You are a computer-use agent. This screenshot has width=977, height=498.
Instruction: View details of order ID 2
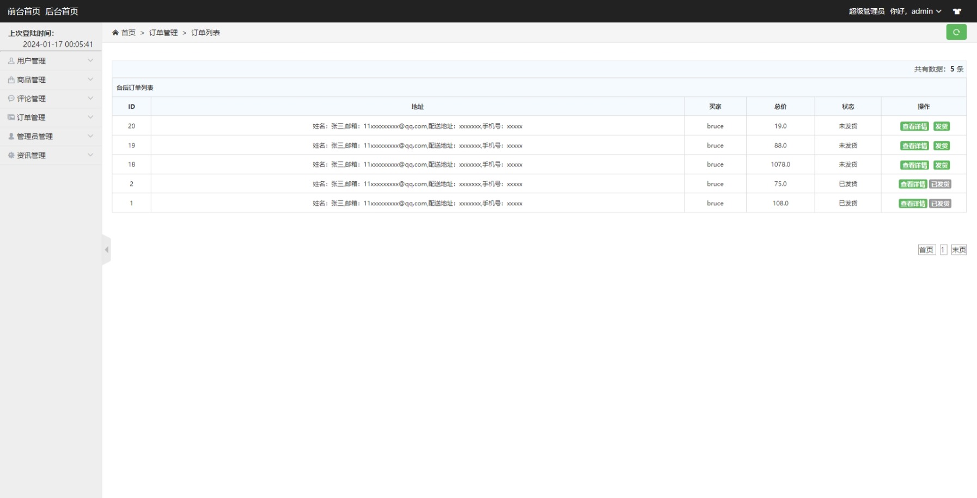pyautogui.click(x=913, y=184)
